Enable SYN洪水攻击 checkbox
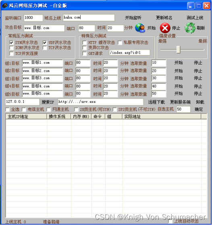This screenshot has width=212, height=225. click(x=11, y=43)
